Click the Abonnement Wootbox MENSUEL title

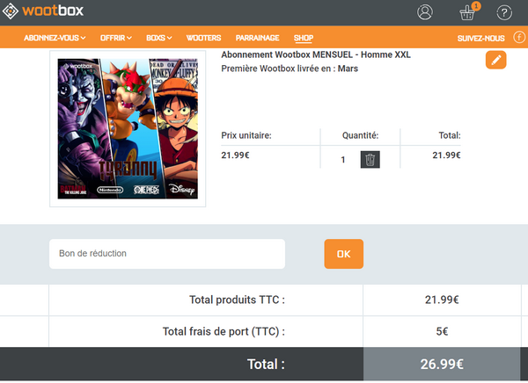[x=316, y=54]
